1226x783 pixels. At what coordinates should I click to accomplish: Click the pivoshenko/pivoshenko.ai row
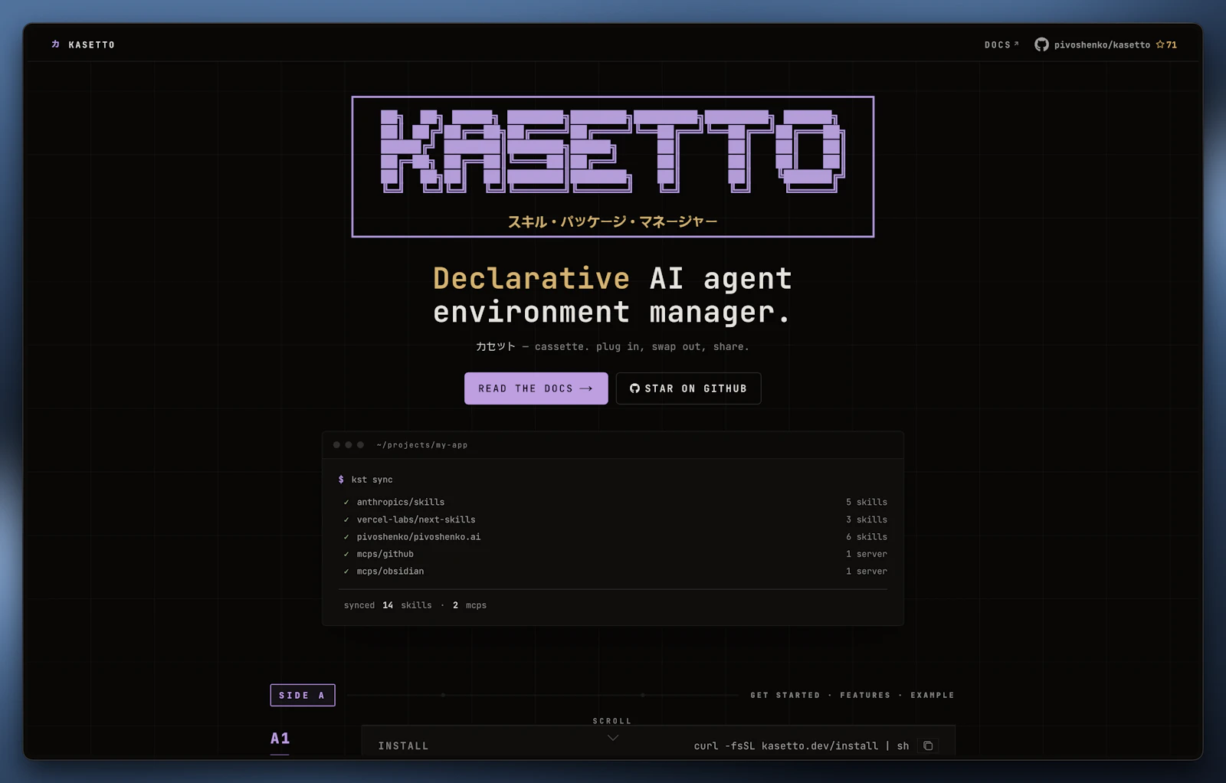(613, 537)
